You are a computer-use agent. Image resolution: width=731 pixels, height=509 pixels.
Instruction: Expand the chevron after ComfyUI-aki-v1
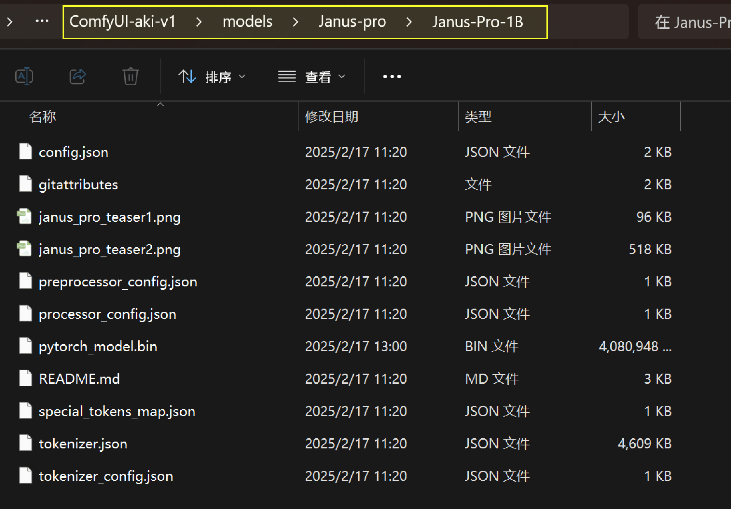[199, 22]
